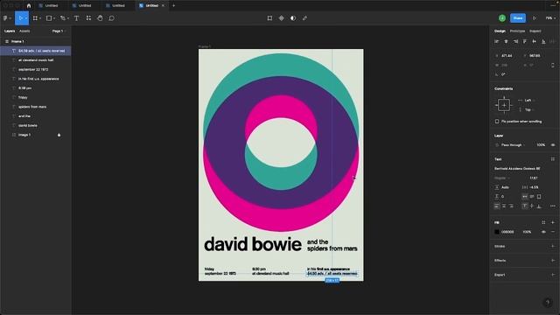Set text resizing to fixed size
The width and height of the screenshot is (560, 315).
click(x=539, y=196)
